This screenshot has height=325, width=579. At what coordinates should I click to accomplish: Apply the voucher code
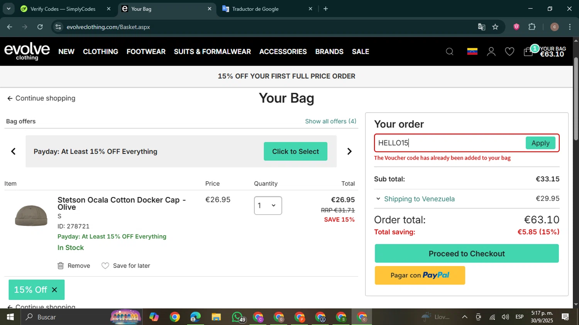(540, 143)
